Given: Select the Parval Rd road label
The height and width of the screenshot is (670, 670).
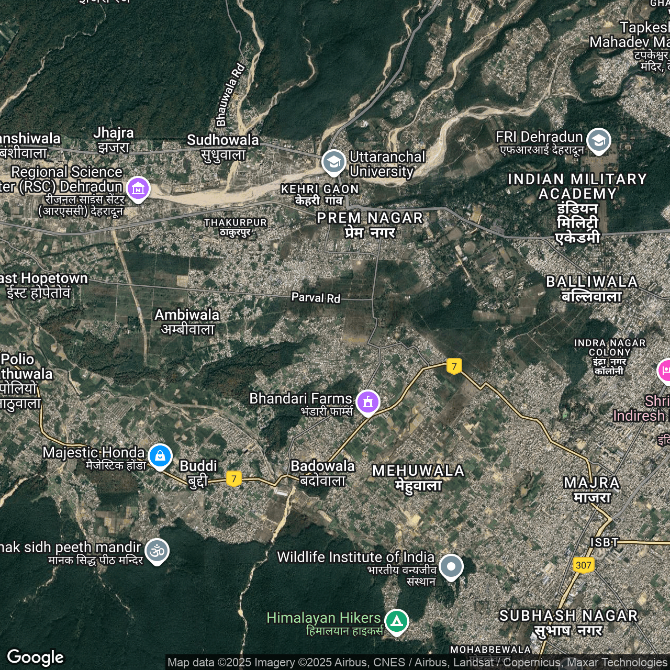Looking at the screenshot, I should tap(316, 298).
